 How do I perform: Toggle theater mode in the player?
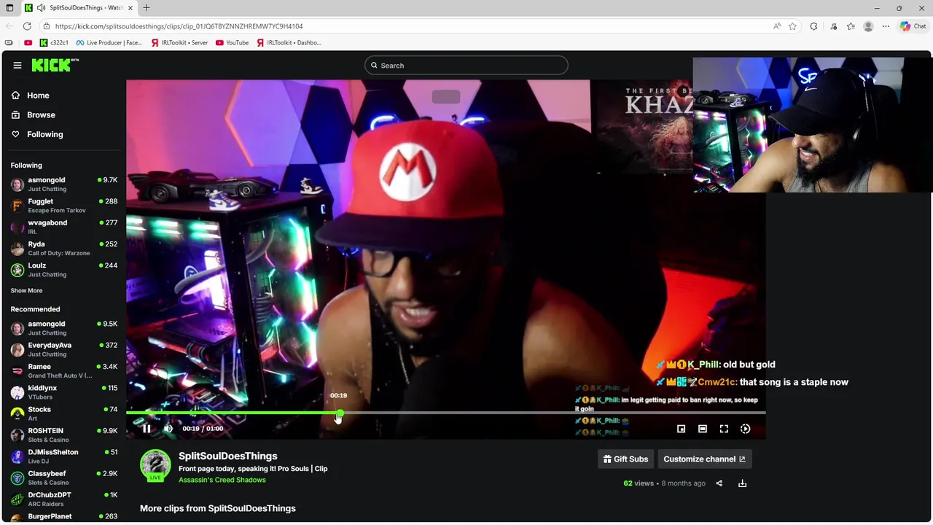click(703, 429)
